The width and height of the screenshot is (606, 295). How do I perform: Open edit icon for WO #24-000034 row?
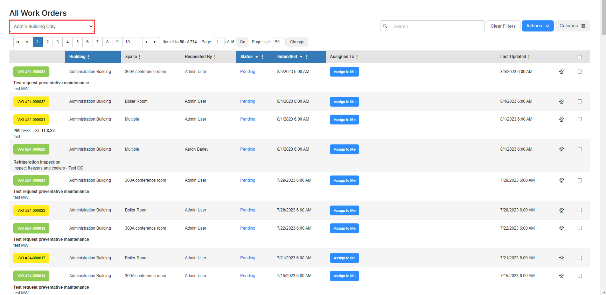coord(561,72)
